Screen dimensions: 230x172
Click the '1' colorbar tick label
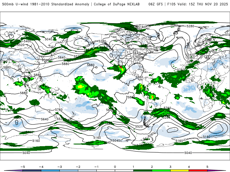[133, 167]
